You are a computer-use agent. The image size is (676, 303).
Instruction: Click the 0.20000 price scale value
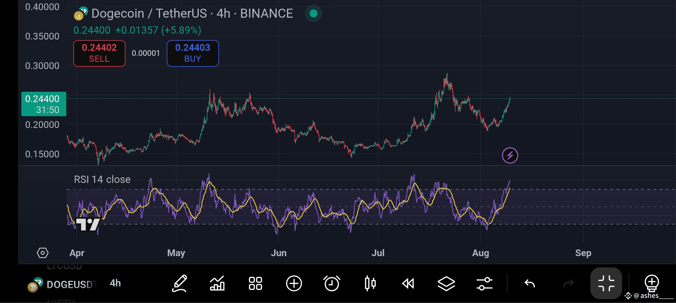pos(42,125)
